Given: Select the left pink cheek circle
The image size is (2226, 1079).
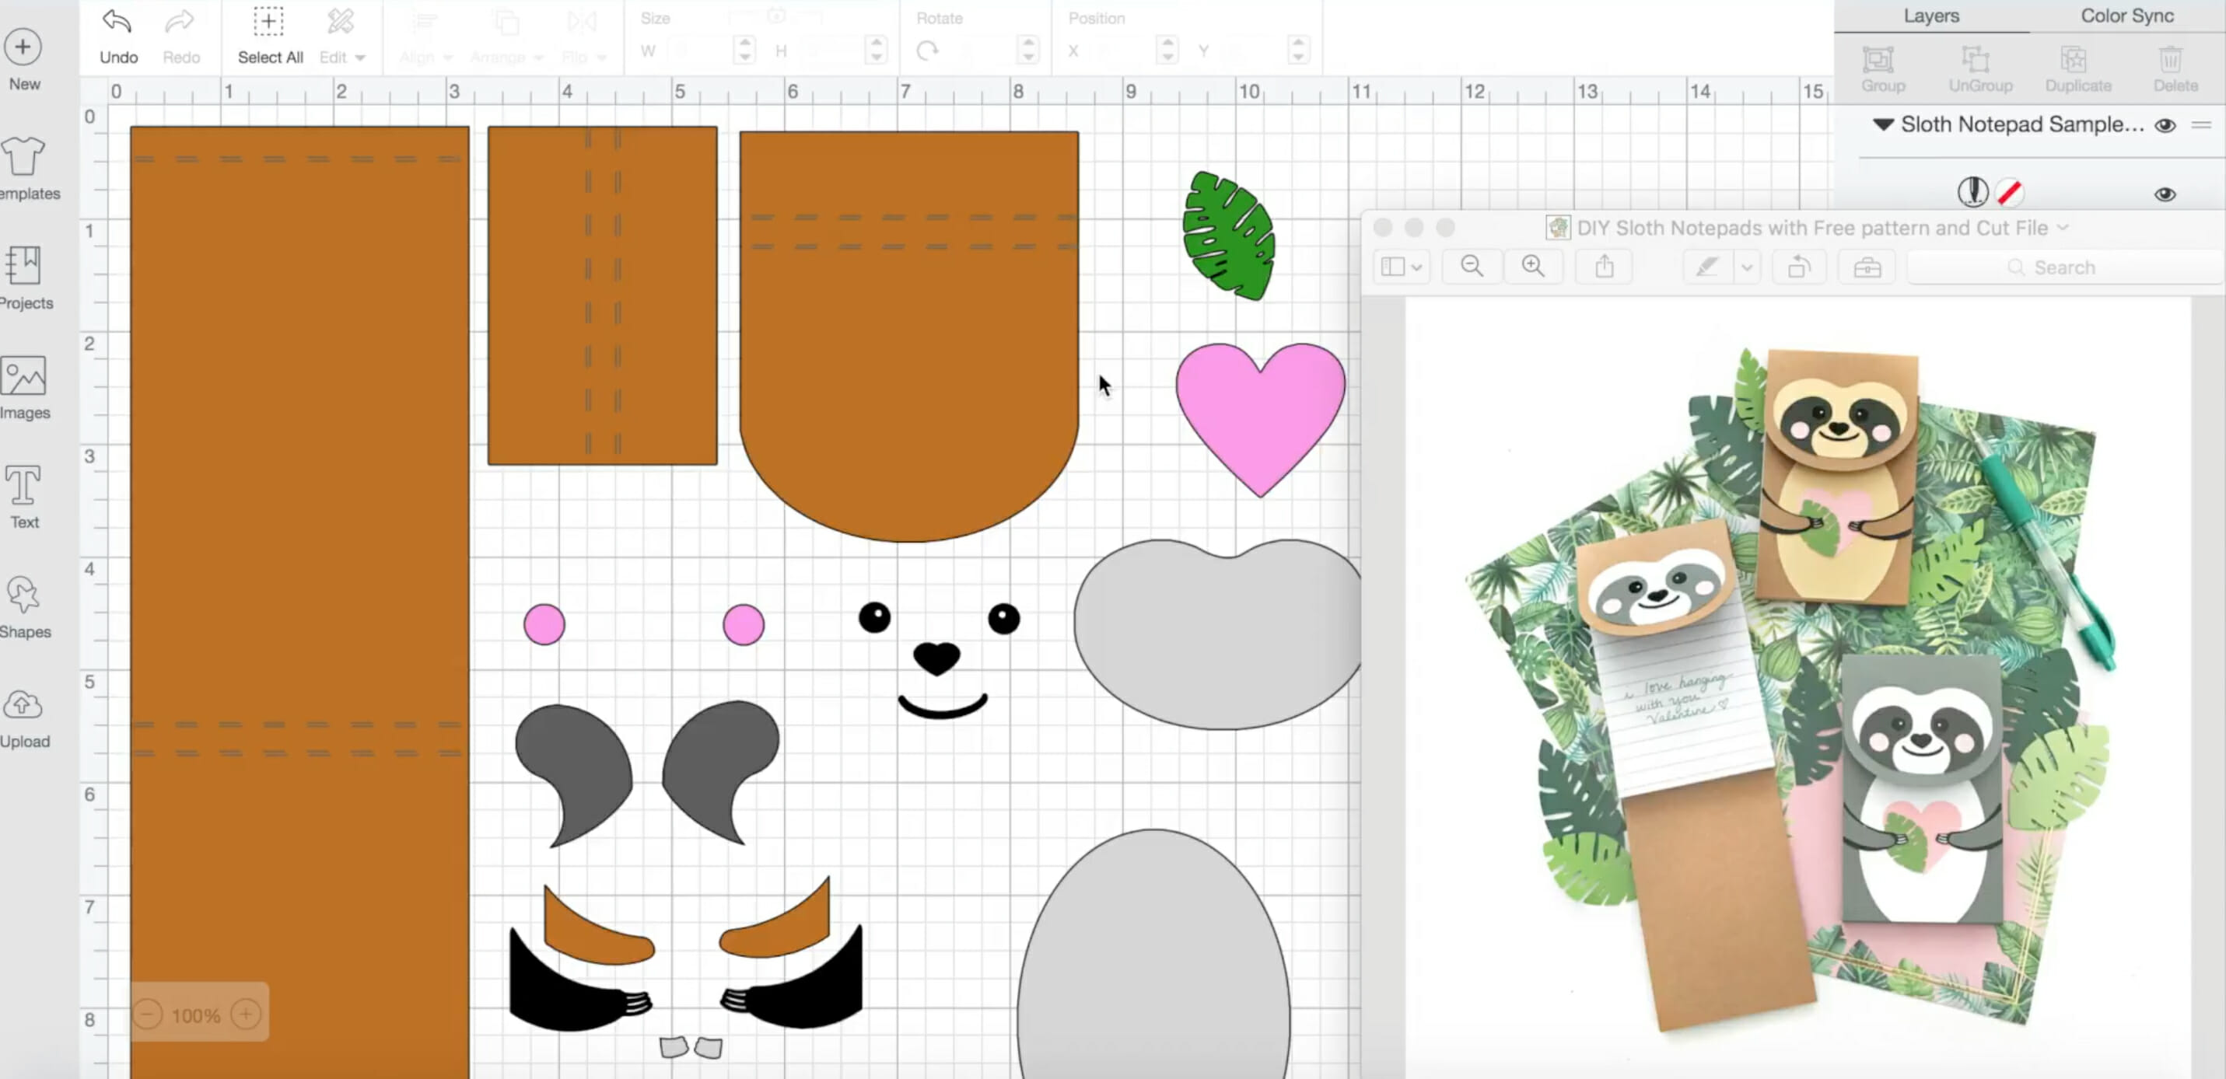Looking at the screenshot, I should (x=544, y=624).
